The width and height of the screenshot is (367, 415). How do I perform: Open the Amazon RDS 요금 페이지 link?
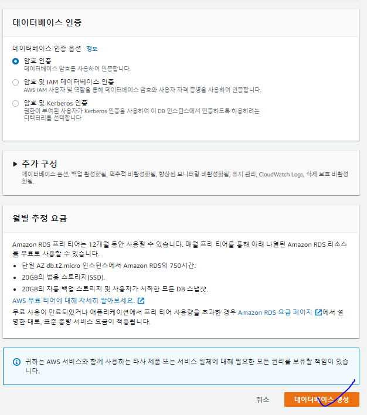[x=275, y=312]
